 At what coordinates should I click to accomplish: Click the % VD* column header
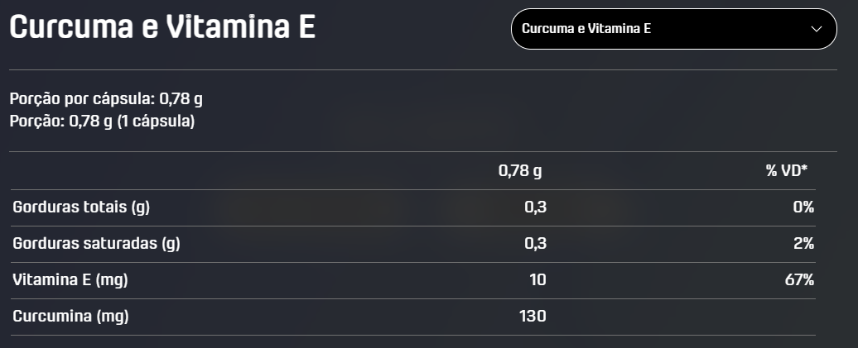786,171
